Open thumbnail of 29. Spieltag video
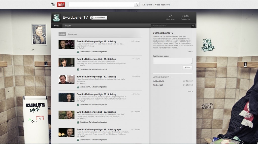The image size is (258, 144). 67,97
